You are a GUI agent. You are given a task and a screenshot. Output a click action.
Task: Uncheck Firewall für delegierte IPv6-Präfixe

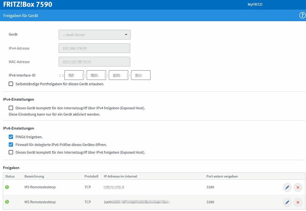(x=11, y=145)
